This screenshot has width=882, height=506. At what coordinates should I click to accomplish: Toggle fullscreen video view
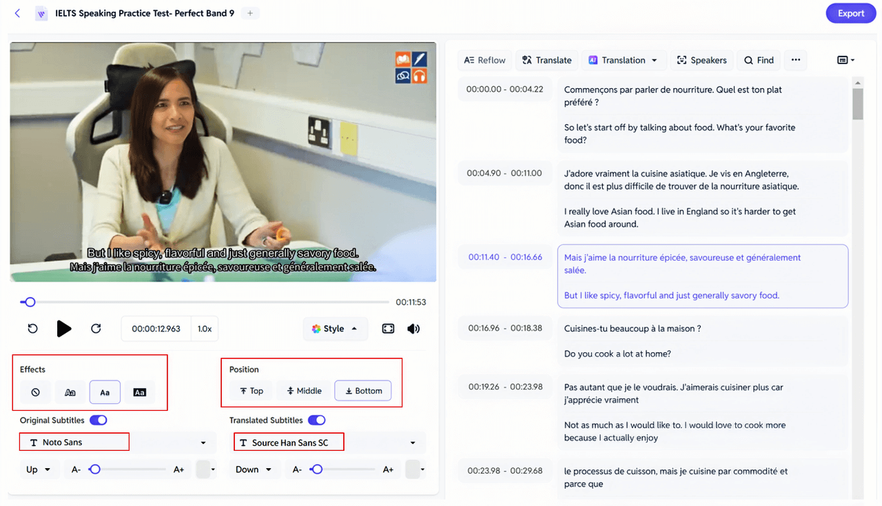click(388, 329)
